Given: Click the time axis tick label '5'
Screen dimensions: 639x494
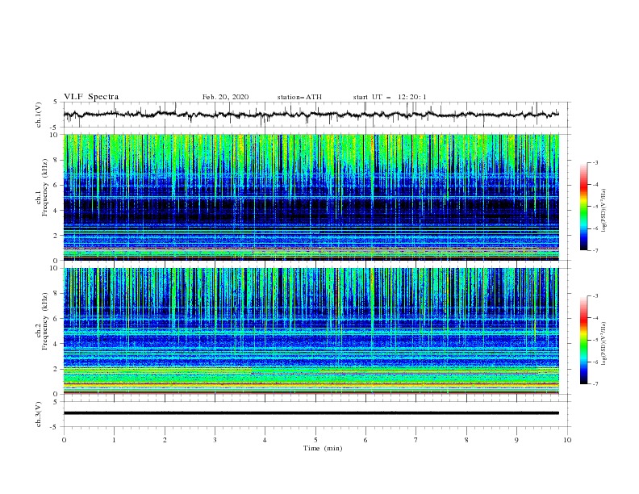Looking at the screenshot, I should pos(315,440).
